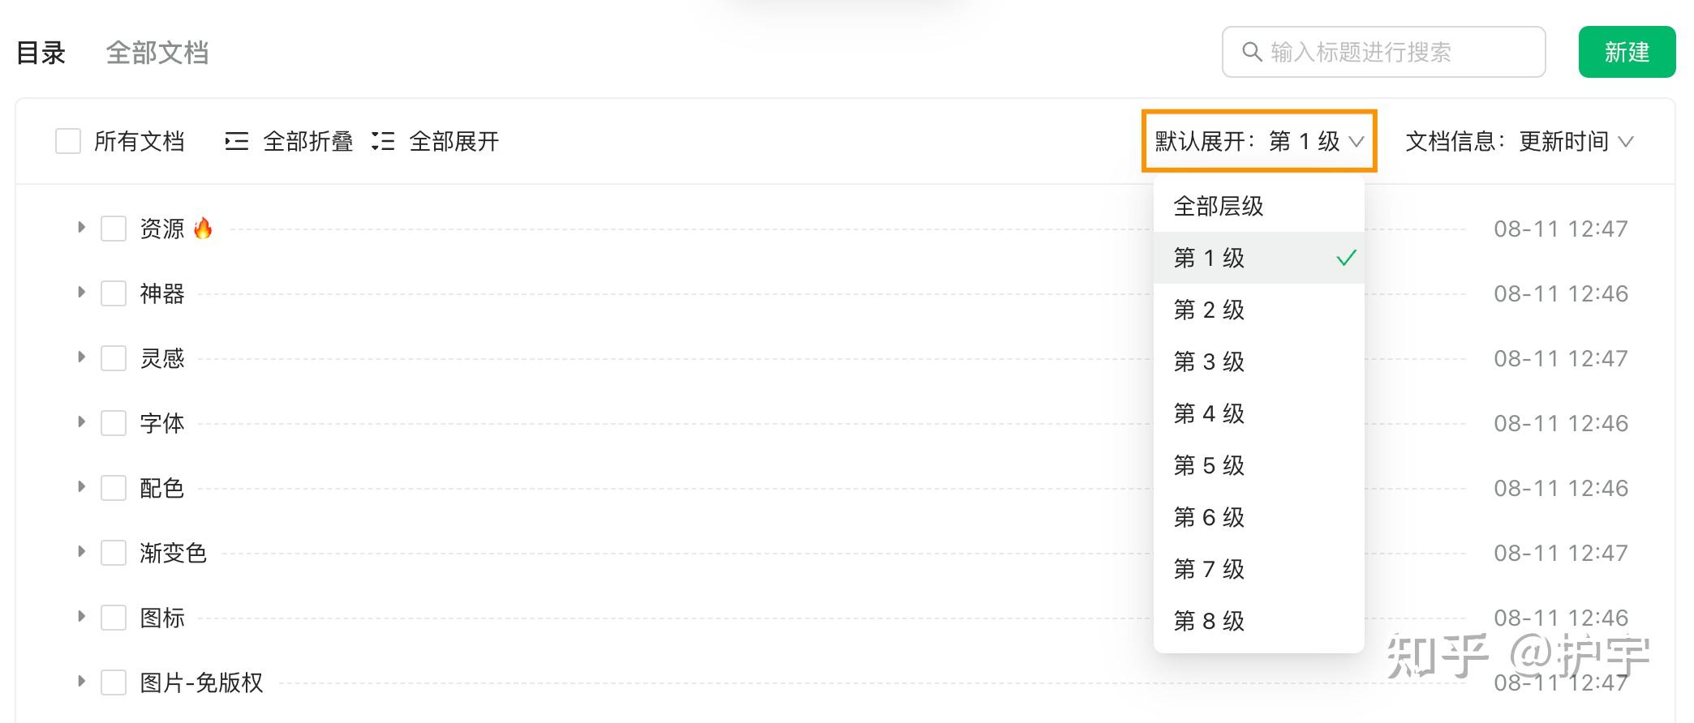The image size is (1694, 723).
Task: Select 全部层级 from the dropdown menu
Action: (1259, 206)
